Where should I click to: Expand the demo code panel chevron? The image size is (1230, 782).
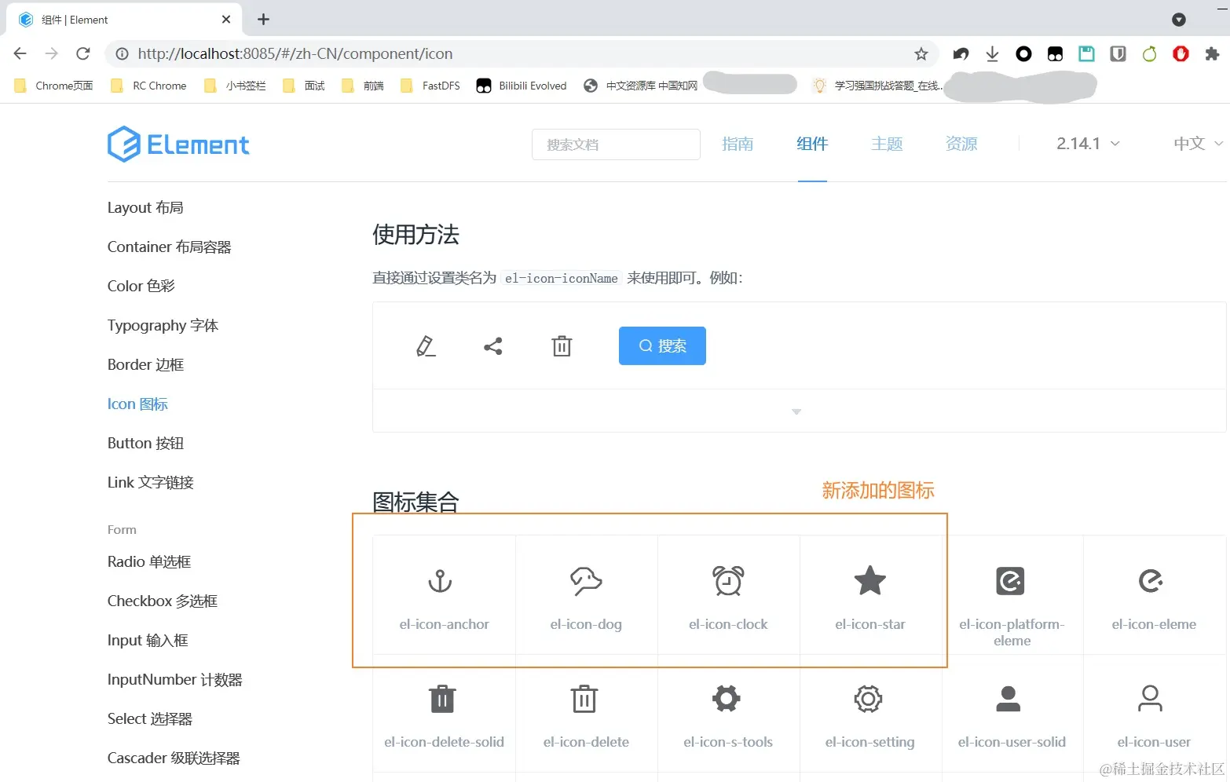796,411
